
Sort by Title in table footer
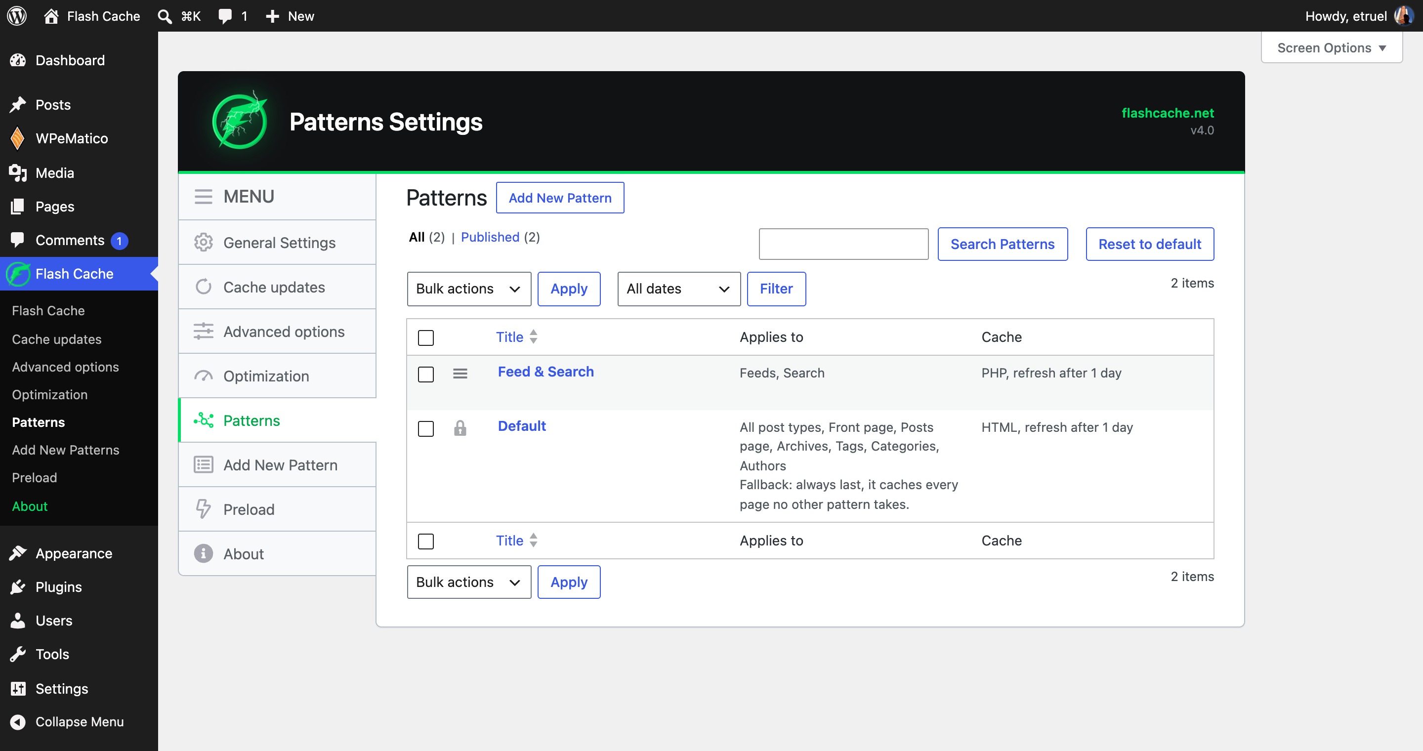[x=516, y=540]
